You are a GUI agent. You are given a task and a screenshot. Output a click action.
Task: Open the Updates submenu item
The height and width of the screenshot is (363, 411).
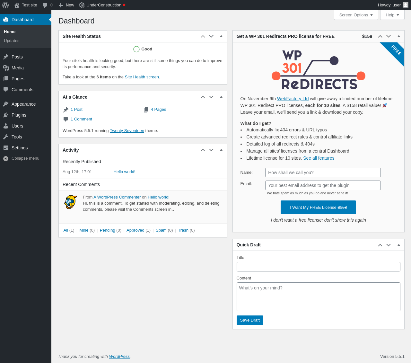(12, 41)
